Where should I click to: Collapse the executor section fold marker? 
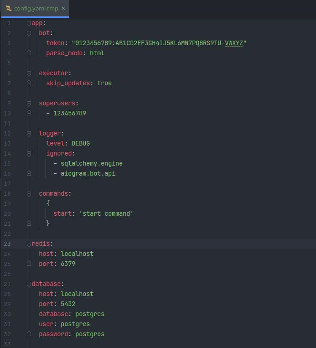pos(29,73)
